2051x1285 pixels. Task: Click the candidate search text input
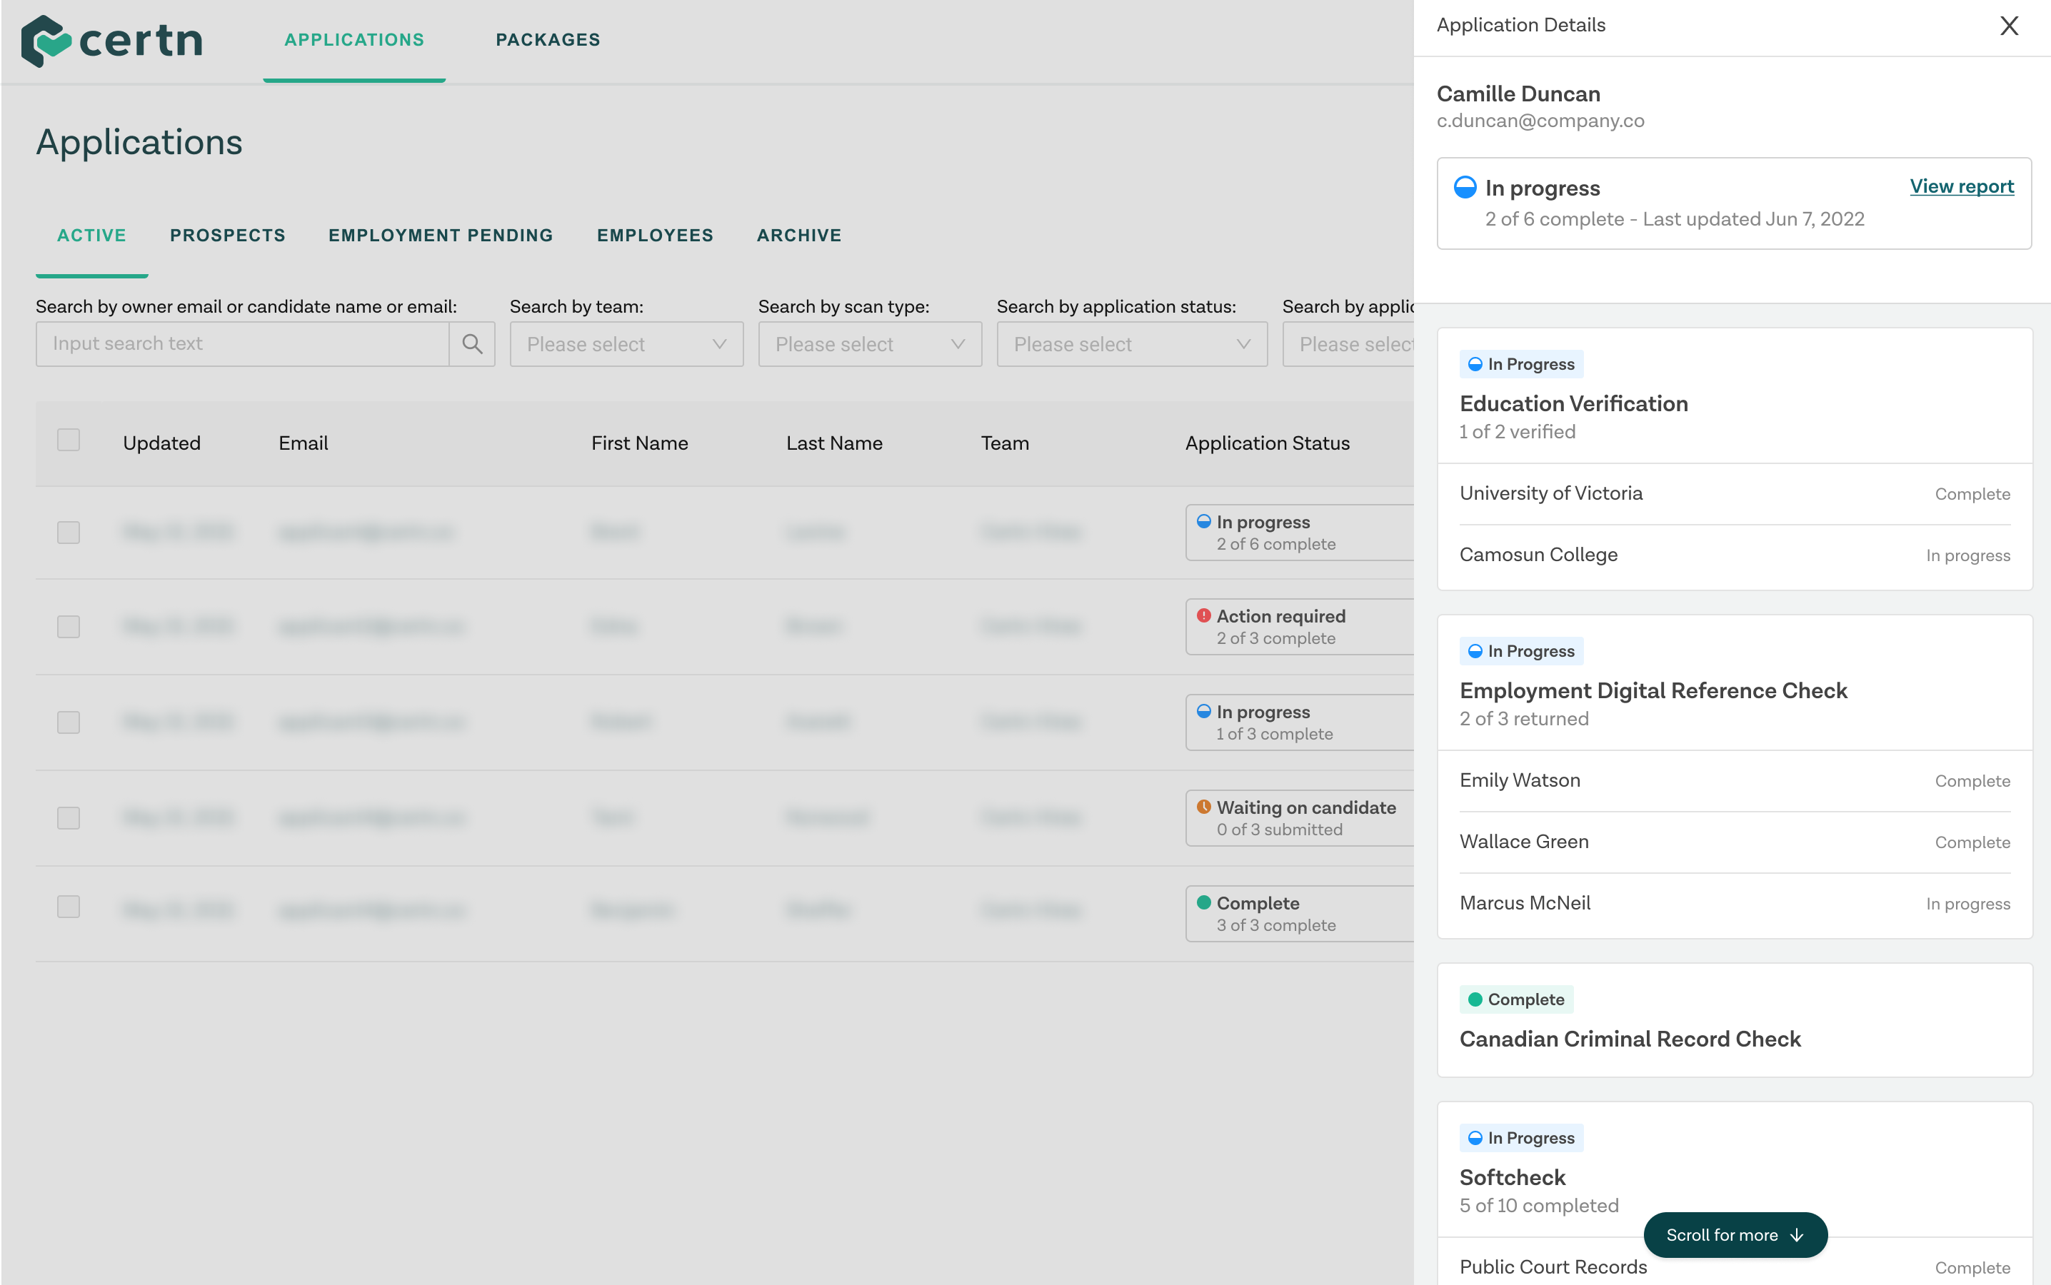coord(242,344)
